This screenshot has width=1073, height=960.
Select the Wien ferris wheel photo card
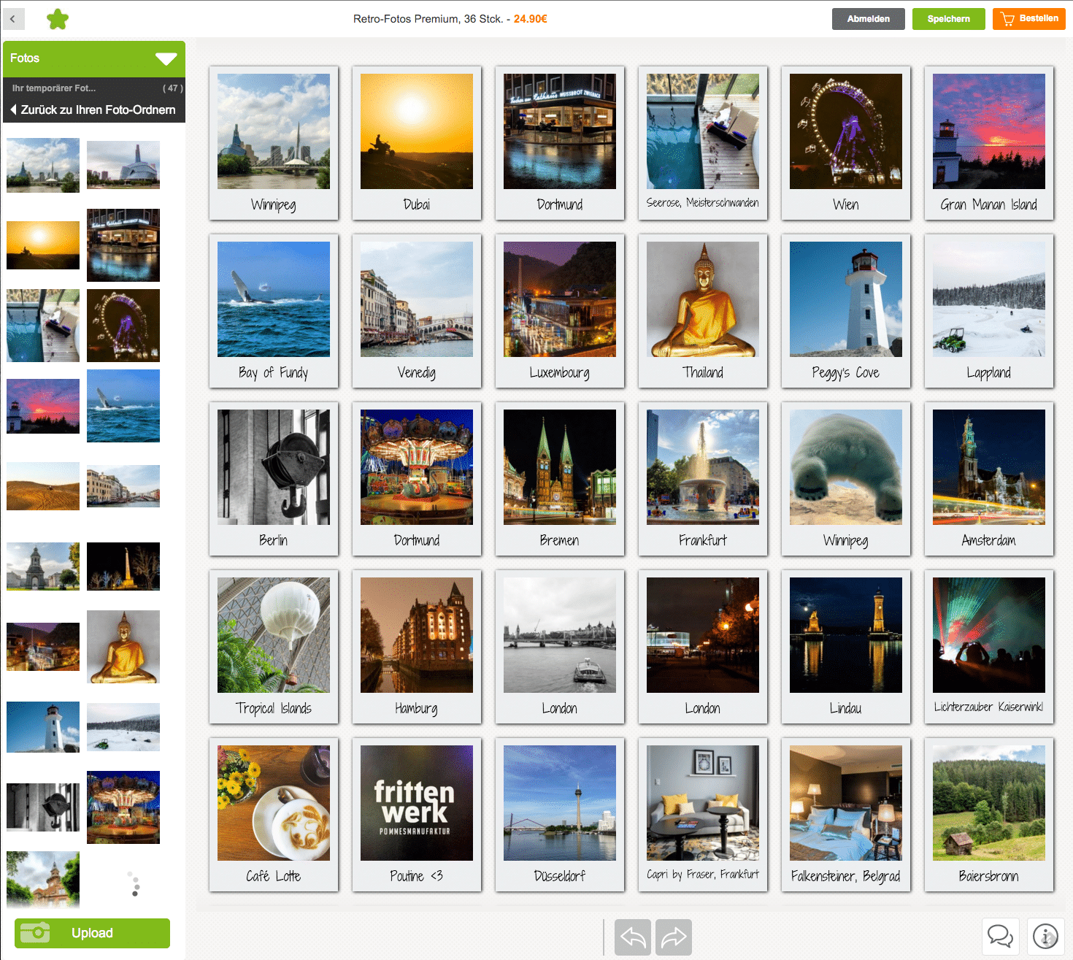(846, 143)
